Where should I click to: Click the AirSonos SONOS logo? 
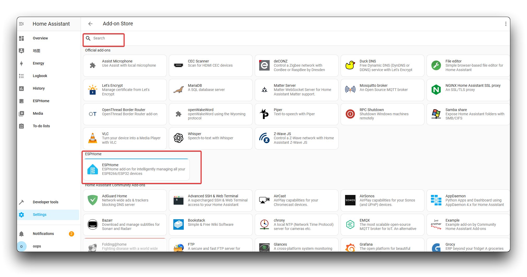[x=350, y=200]
